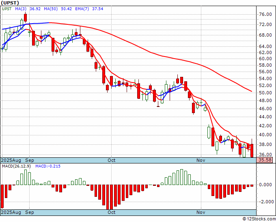
Task: Click the Oct label on price chart axis
Action: click(112, 160)
